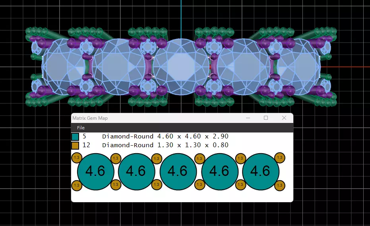Click the fourth teal 4.6 circle from left
Image resolution: width=370 pixels, height=226 pixels.
[220, 171]
